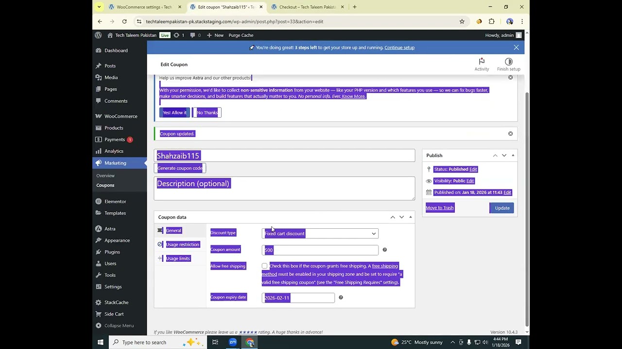Click the updates refresh icon in admin bar
Screen dimensions: 622x349
point(176,35)
